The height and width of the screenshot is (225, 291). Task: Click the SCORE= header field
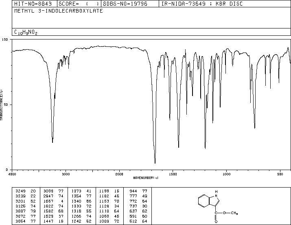coord(79,4)
